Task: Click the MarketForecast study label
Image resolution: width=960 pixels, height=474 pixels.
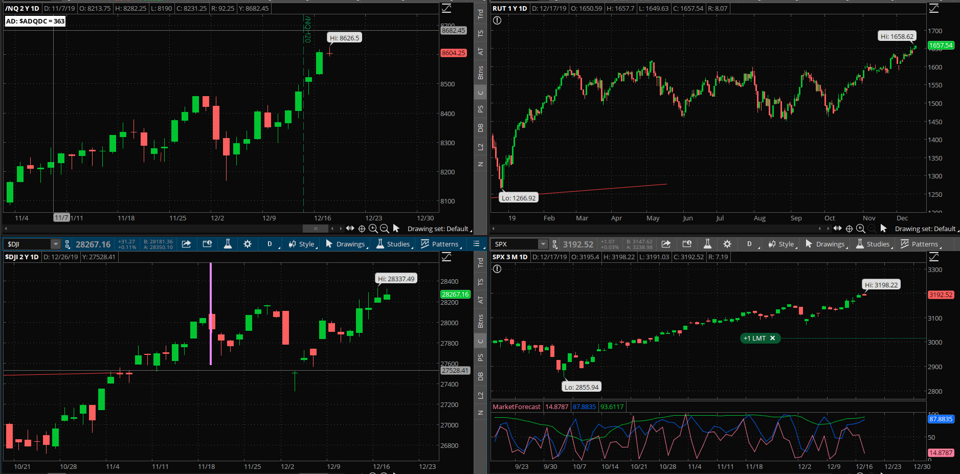Action: 516,407
